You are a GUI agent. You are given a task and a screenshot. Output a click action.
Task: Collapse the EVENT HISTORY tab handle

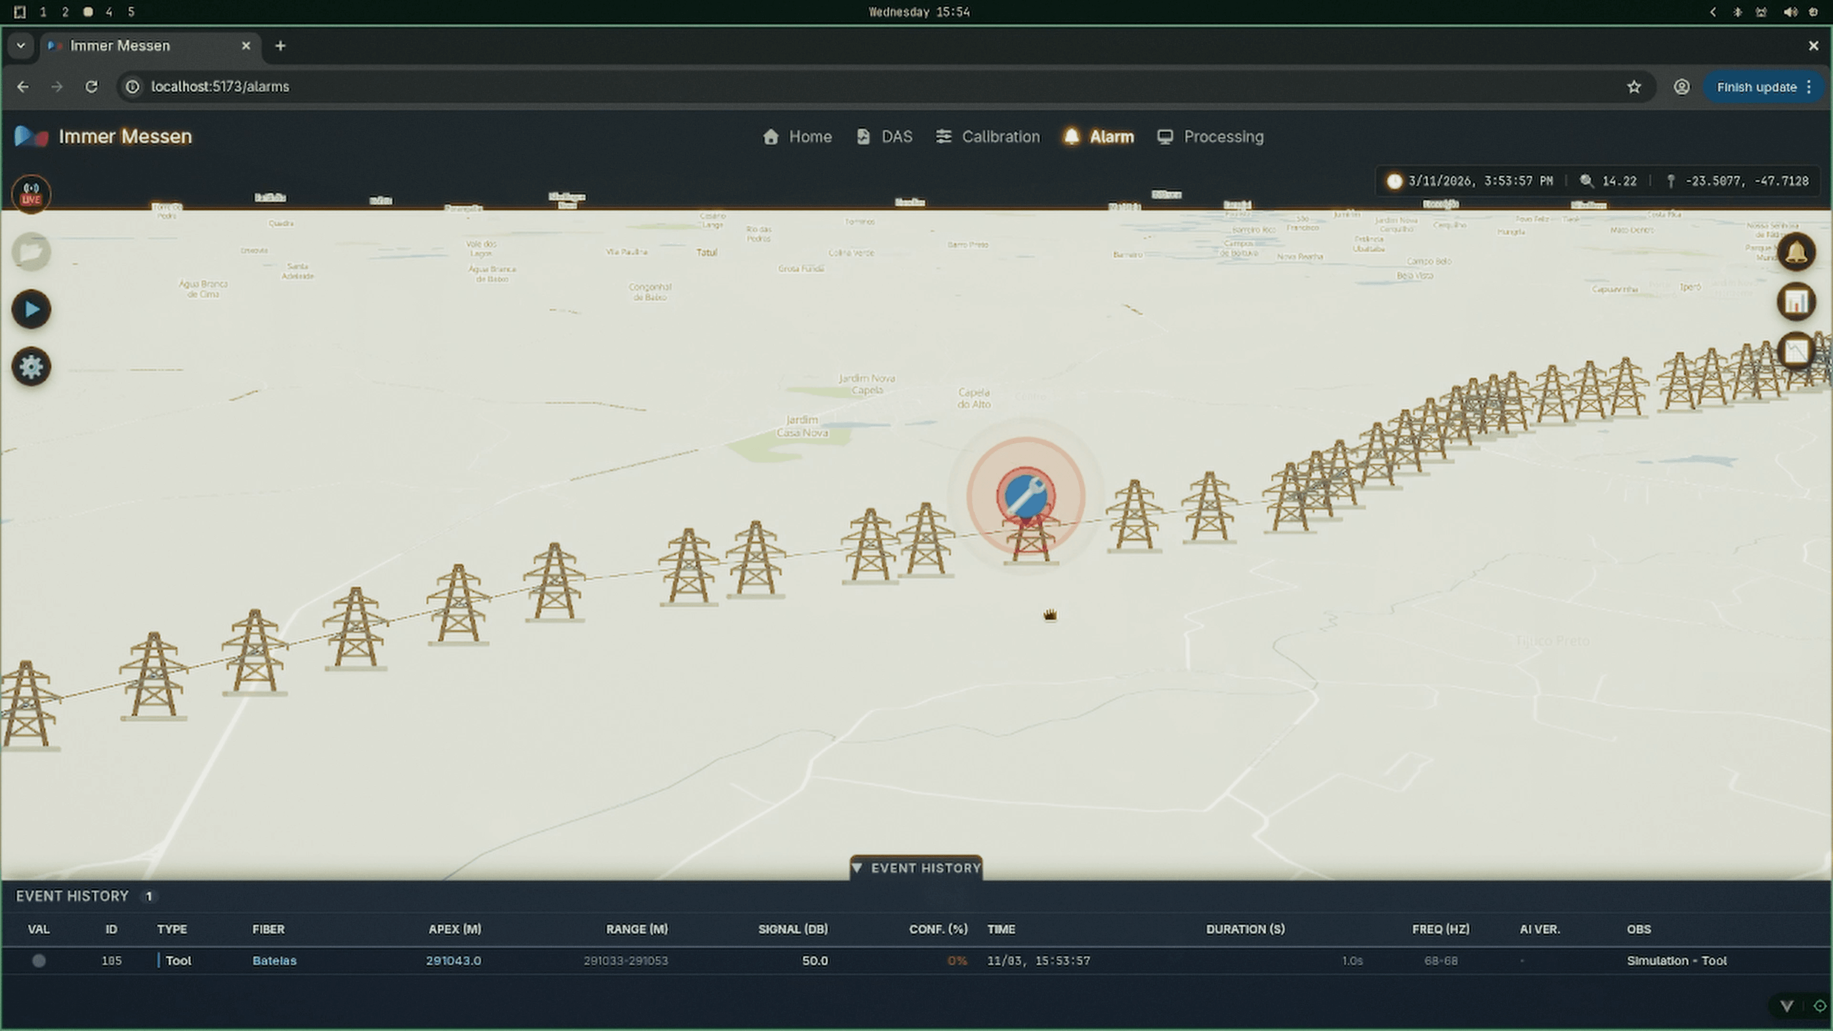[916, 868]
